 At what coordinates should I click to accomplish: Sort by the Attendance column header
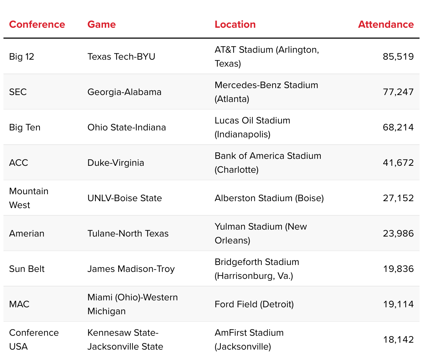pos(386,24)
